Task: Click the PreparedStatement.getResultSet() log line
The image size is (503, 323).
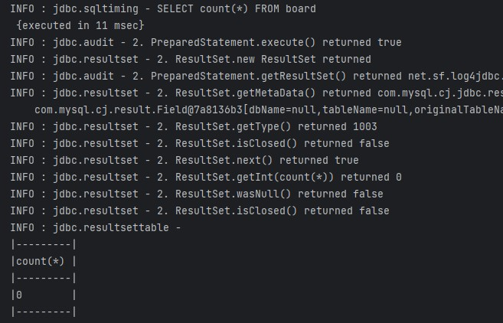Action: (x=256, y=76)
